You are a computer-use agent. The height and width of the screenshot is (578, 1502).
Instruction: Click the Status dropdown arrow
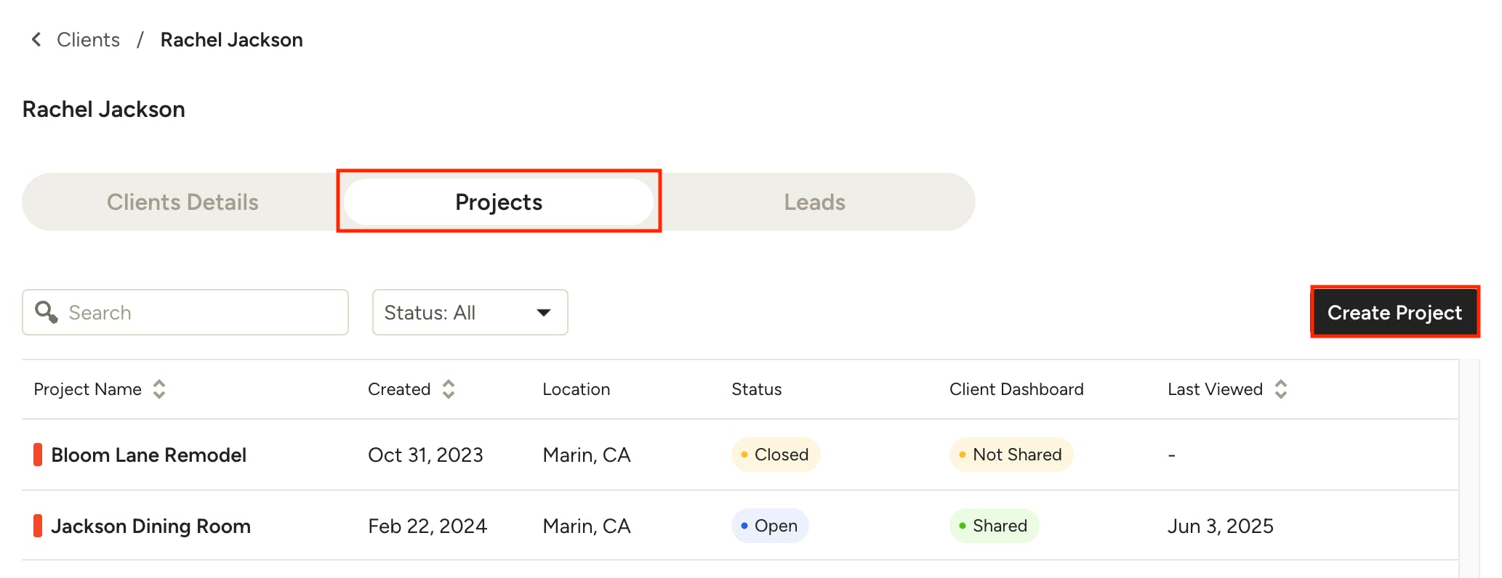[543, 312]
